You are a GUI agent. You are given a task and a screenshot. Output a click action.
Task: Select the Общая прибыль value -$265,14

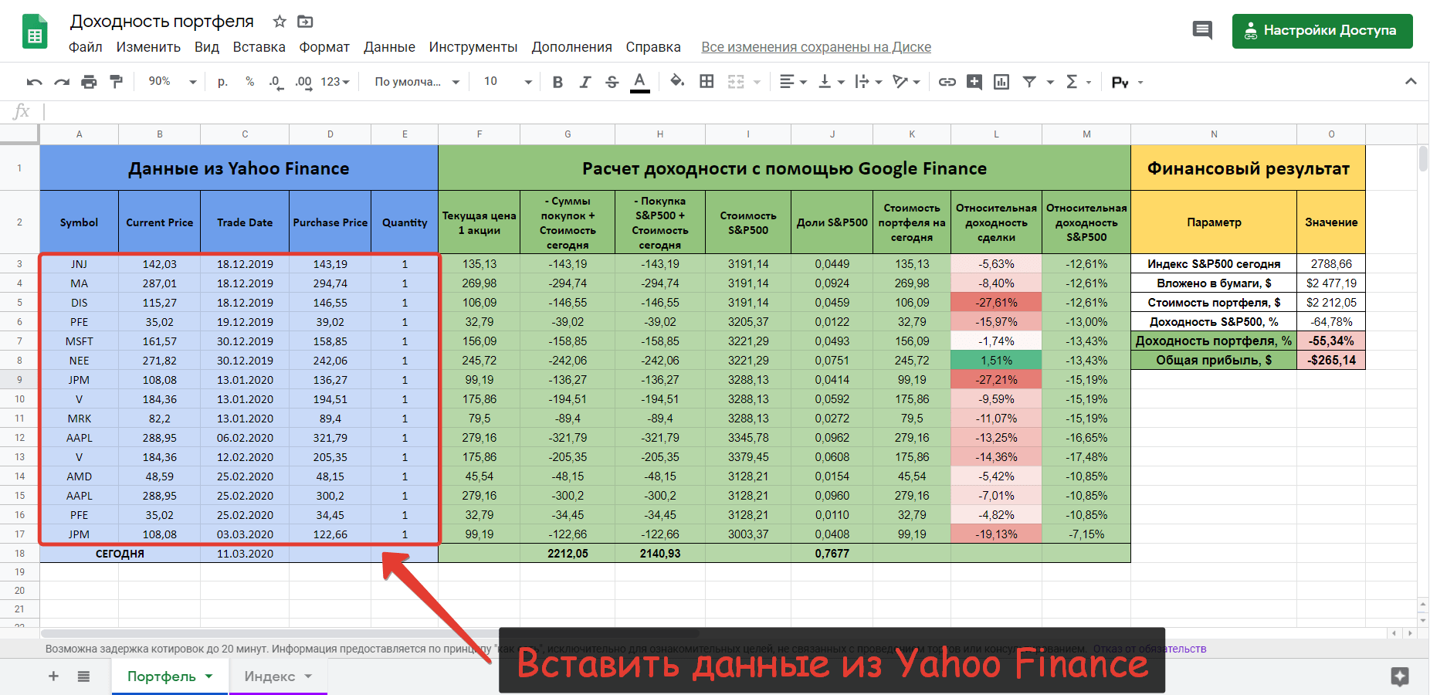click(x=1331, y=361)
